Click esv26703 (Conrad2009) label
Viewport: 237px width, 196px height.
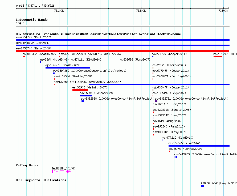pyautogui.click(x=185, y=149)
